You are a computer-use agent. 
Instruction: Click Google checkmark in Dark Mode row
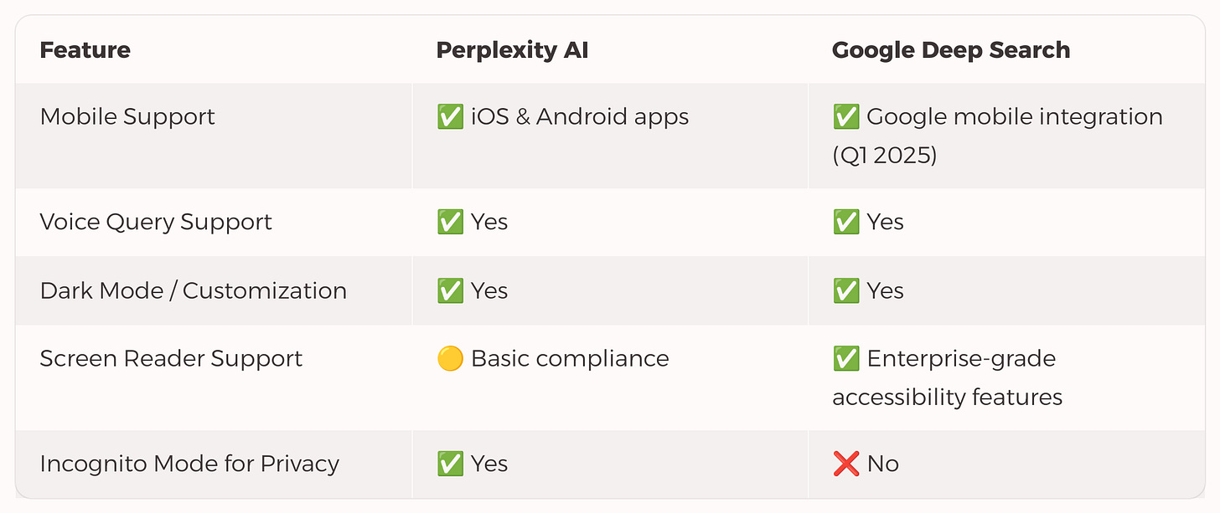(x=846, y=290)
